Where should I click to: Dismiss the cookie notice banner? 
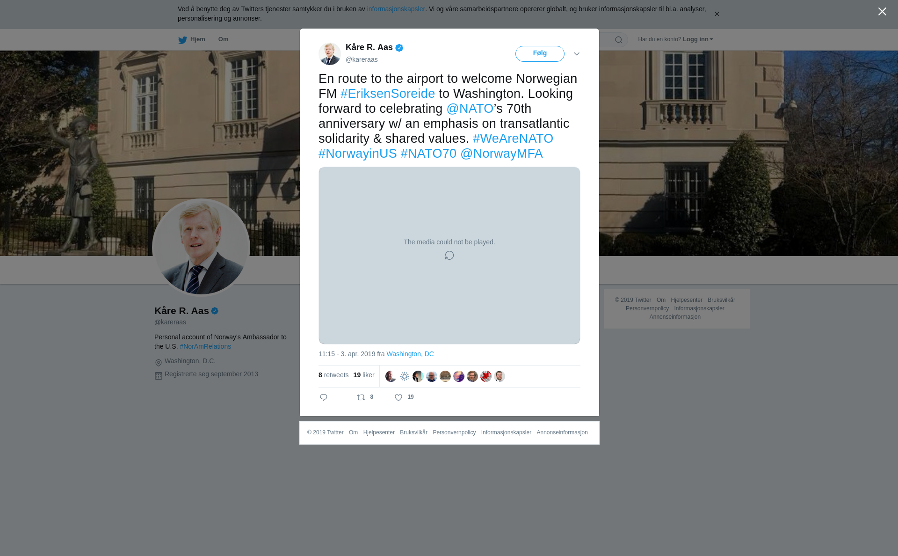click(717, 14)
